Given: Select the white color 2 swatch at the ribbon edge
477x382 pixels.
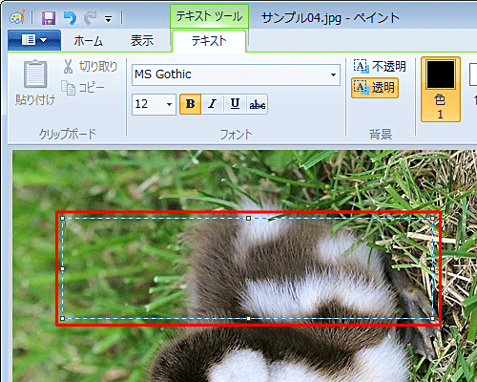Looking at the screenshot, I should (473, 75).
